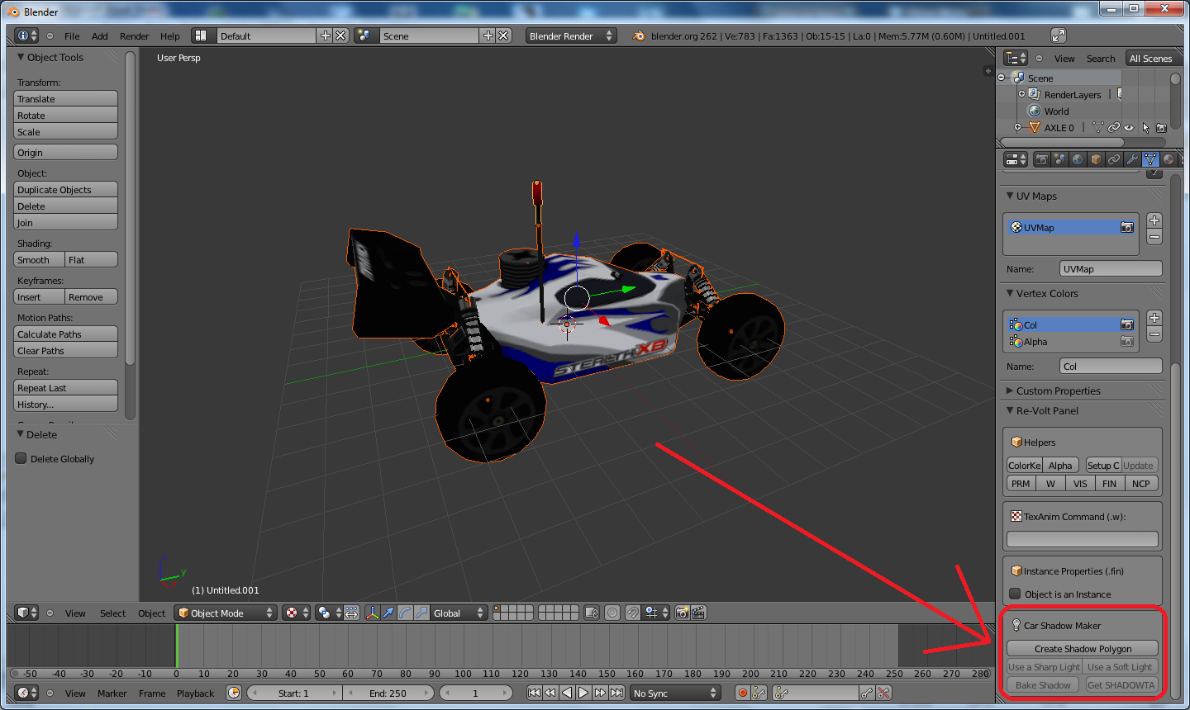Open the World properties tab (globe icon)
The height and width of the screenshot is (710, 1190).
coord(1078,159)
